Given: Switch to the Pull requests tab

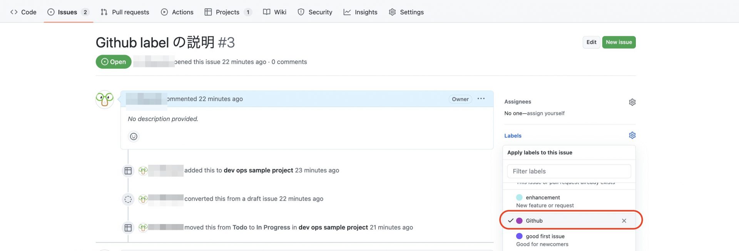Looking at the screenshot, I should pyautogui.click(x=125, y=12).
